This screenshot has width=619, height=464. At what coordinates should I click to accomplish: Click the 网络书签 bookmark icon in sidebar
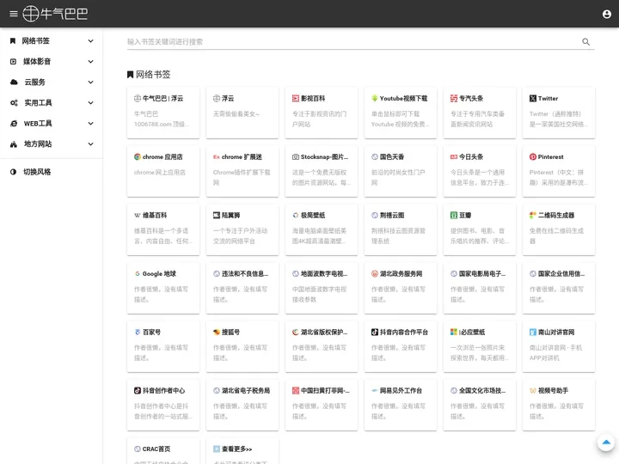(x=13, y=40)
